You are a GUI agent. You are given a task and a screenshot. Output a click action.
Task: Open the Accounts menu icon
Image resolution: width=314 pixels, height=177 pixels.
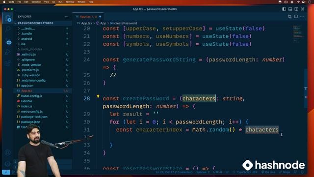pos(8,152)
